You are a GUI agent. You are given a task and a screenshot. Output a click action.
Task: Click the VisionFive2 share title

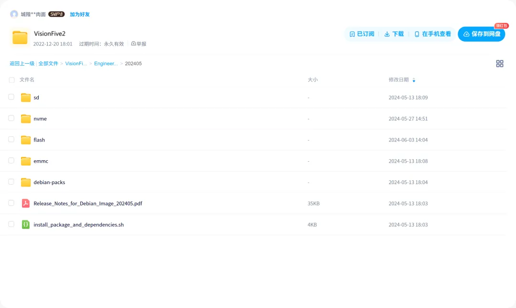(x=50, y=33)
